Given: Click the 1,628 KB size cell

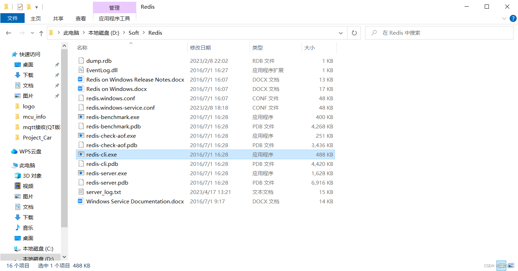Looking at the screenshot, I should click(322, 173).
